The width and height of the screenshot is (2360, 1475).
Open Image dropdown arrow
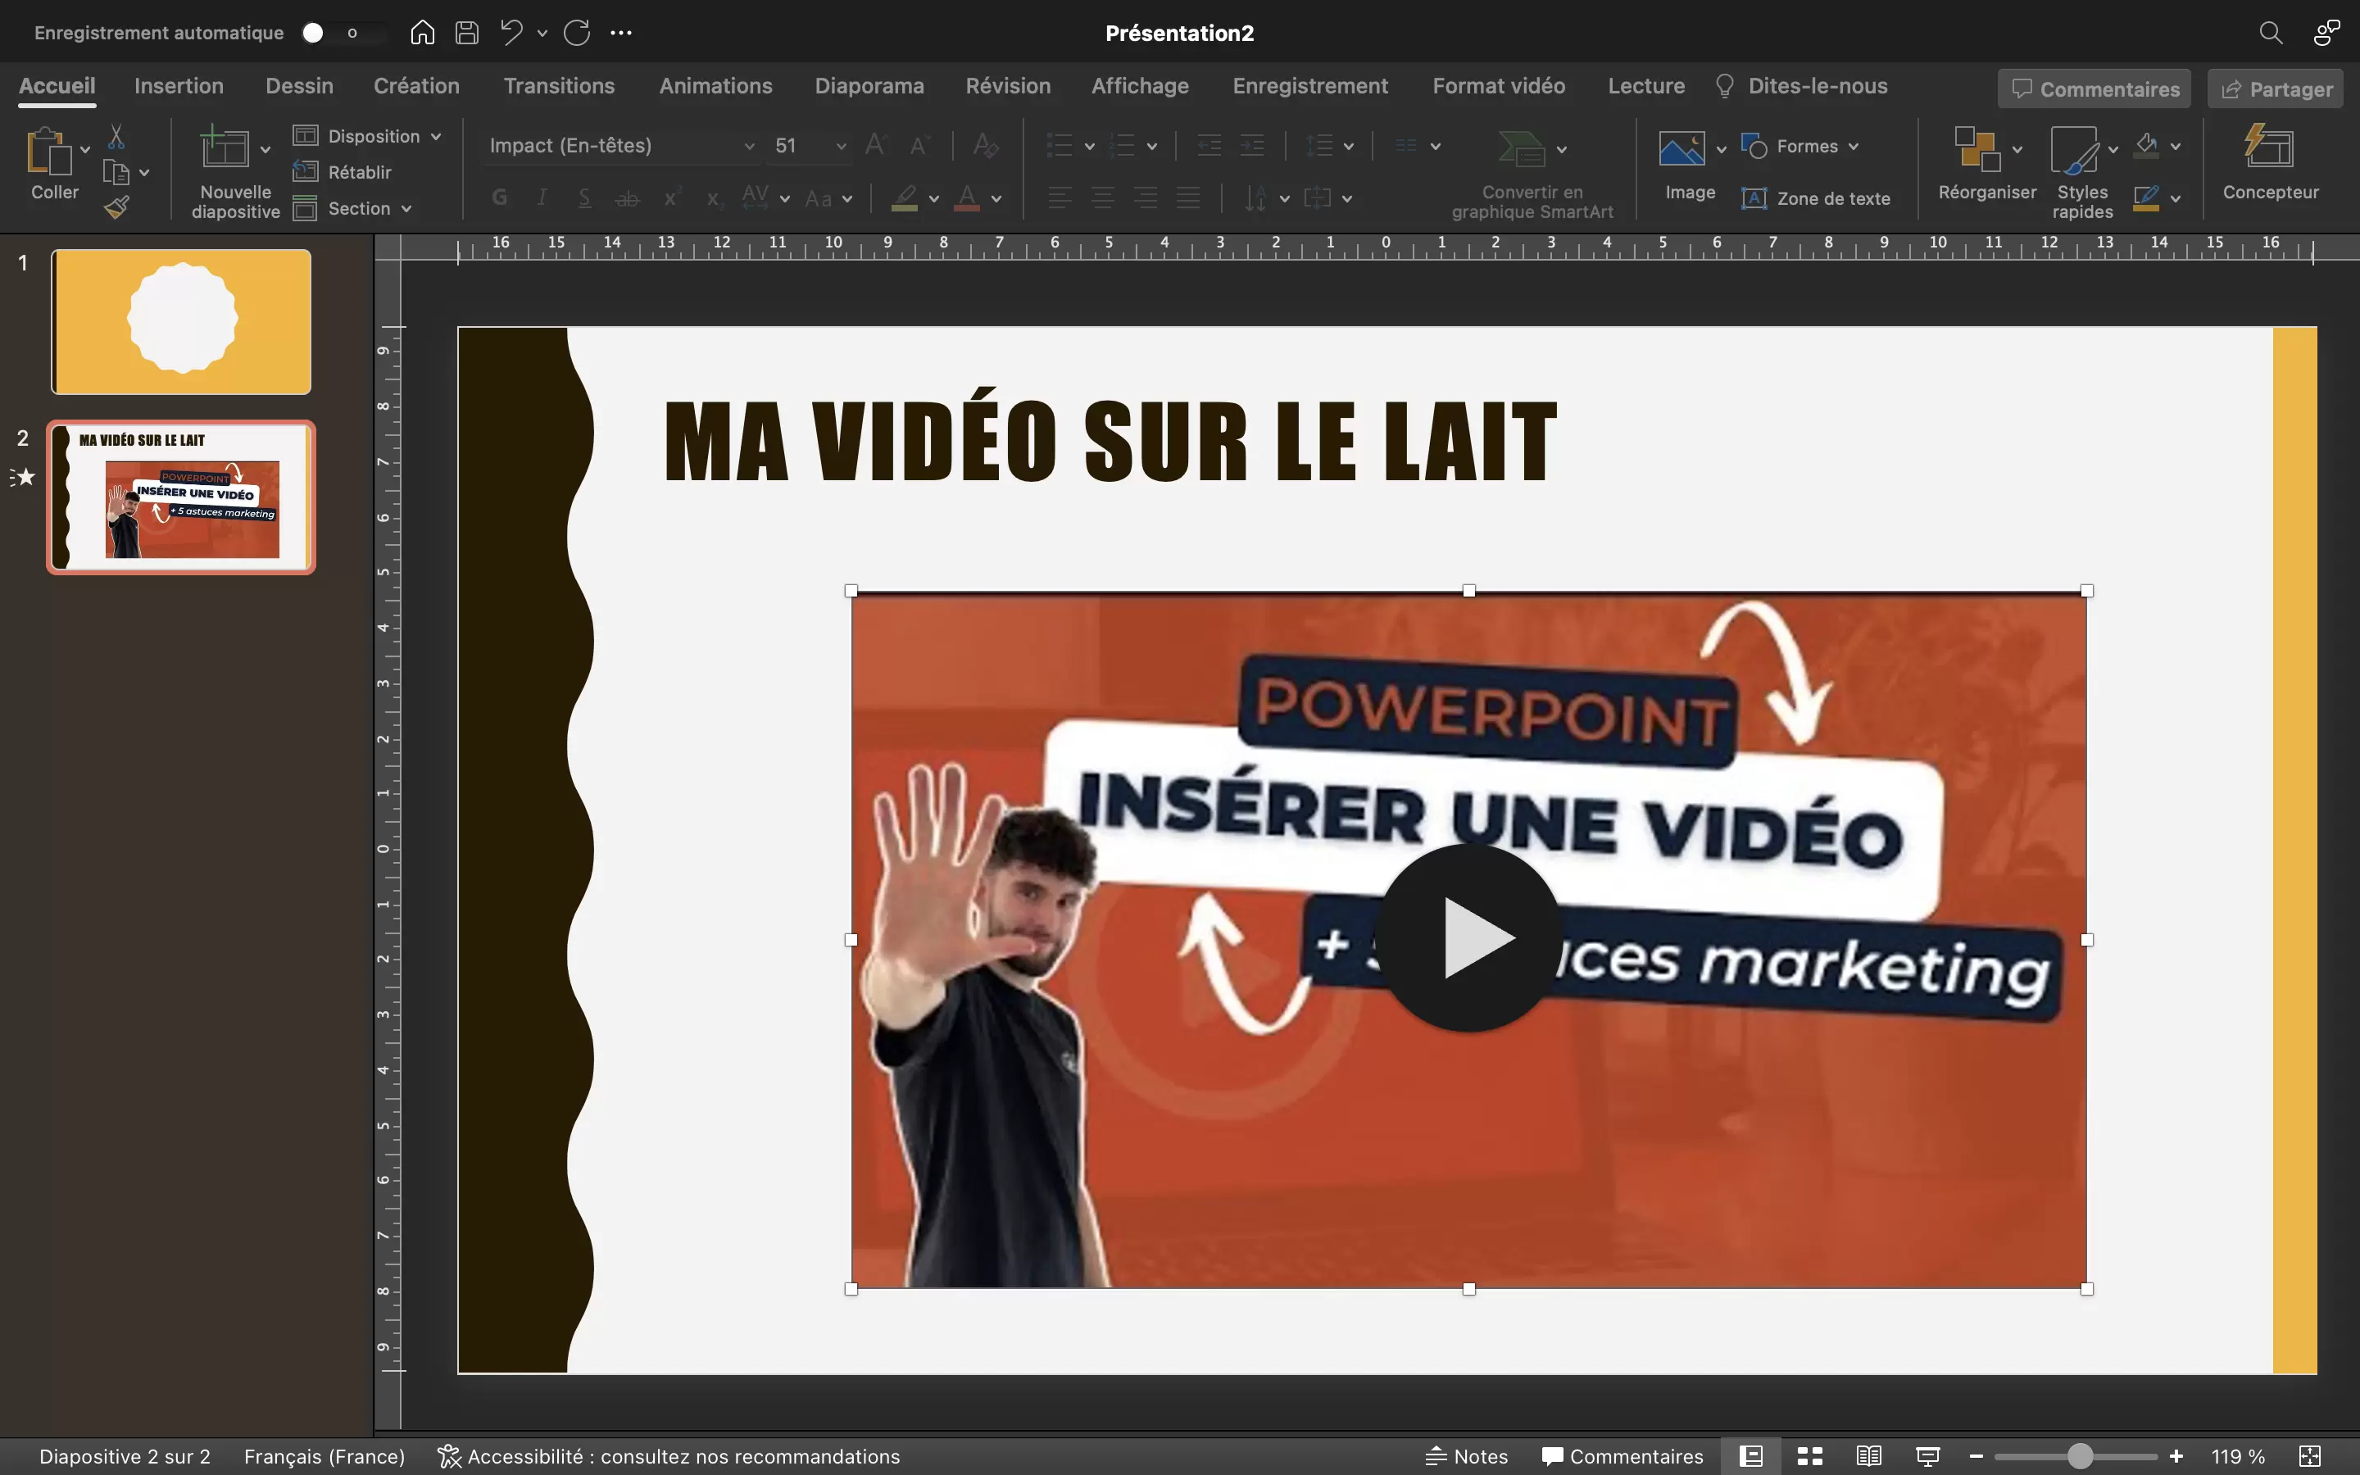[x=1721, y=149]
